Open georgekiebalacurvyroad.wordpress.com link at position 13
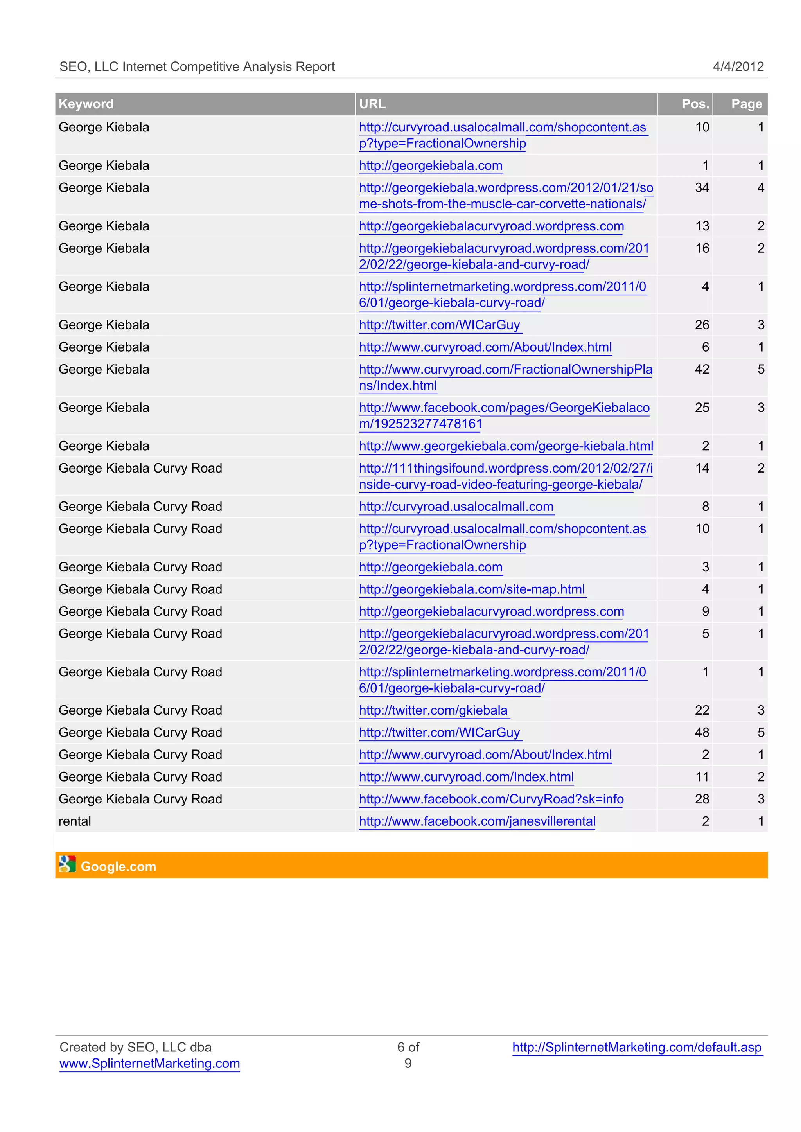The width and height of the screenshot is (801, 1132). 491,226
